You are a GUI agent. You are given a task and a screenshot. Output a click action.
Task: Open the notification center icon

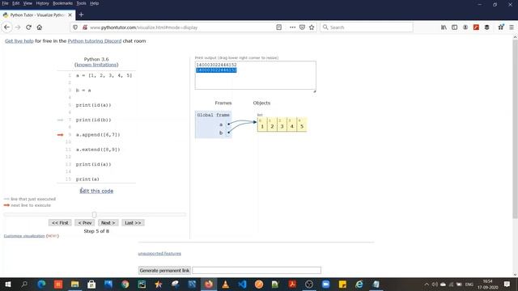(507, 284)
